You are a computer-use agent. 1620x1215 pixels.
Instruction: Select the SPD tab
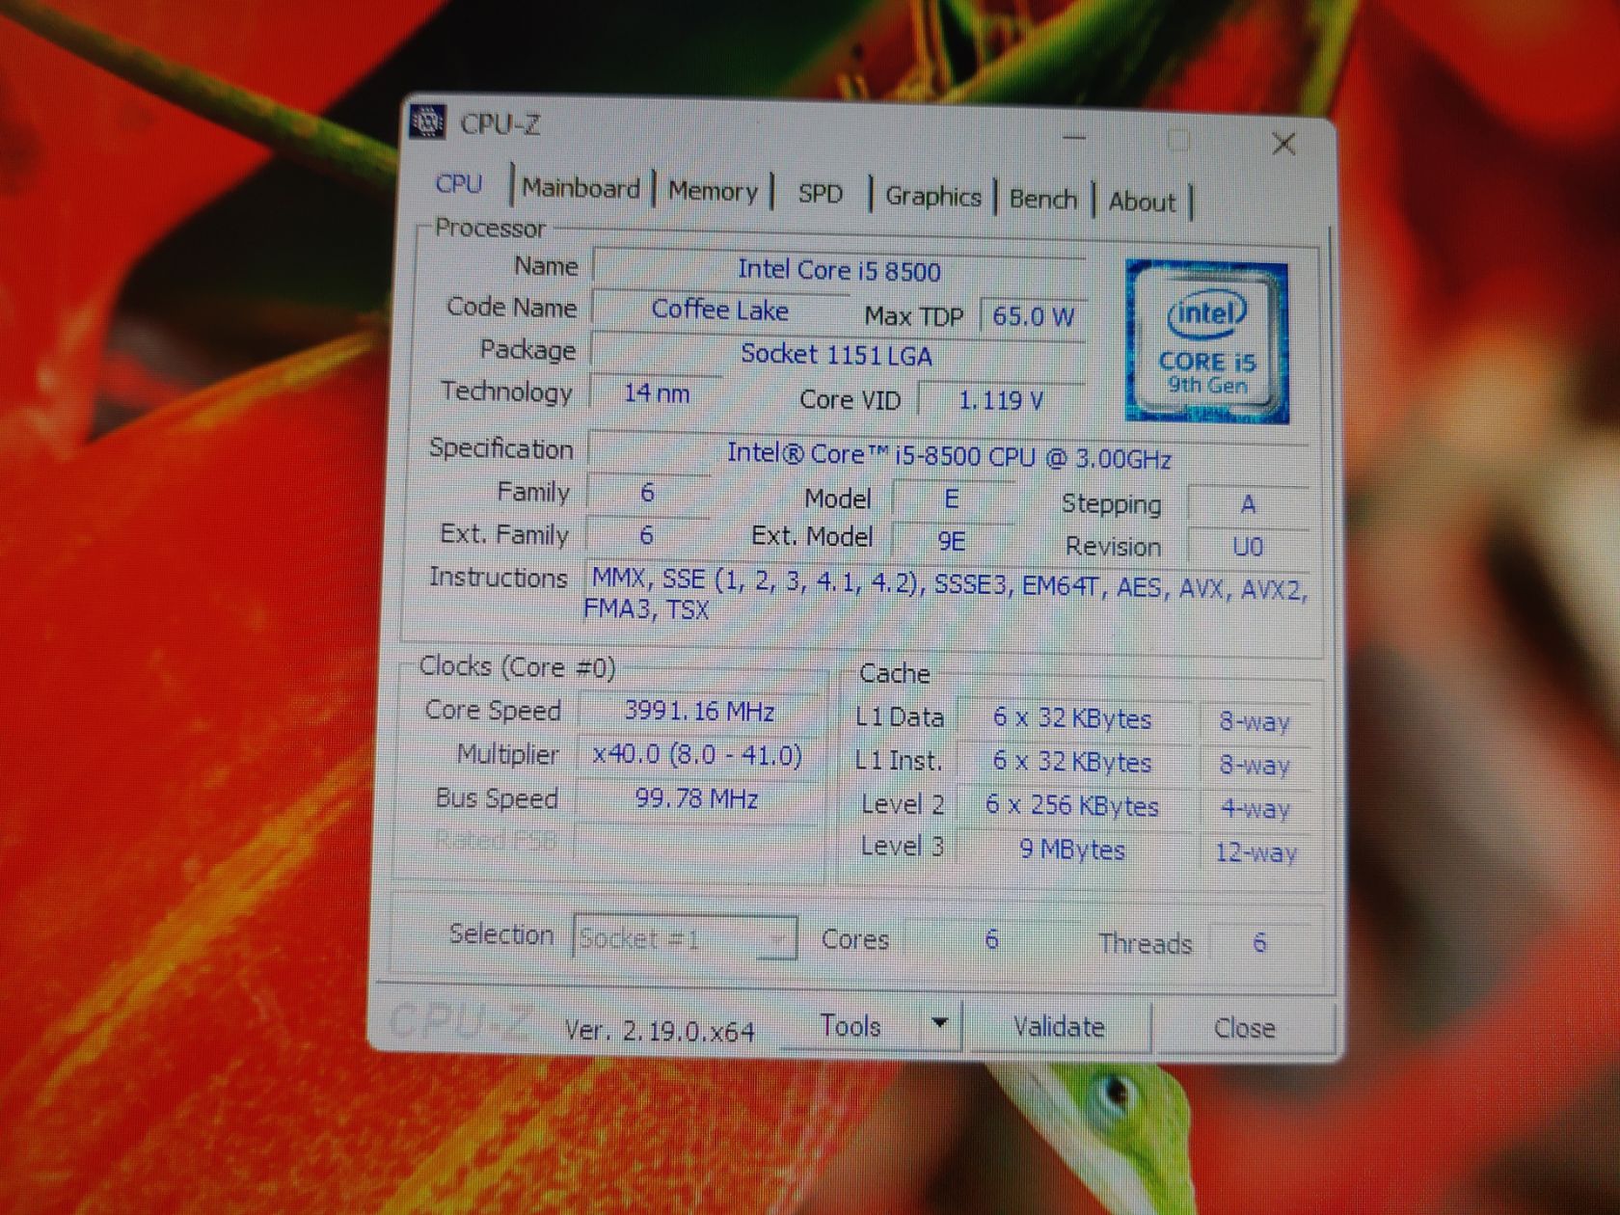820,194
